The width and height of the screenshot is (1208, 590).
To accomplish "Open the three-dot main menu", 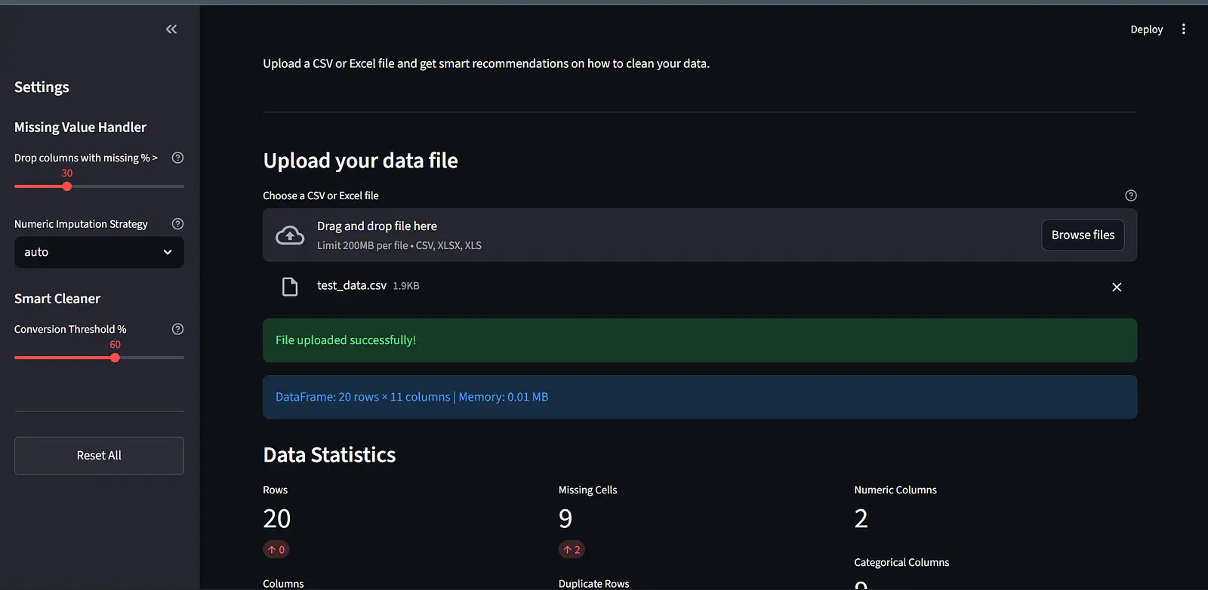I will click(x=1183, y=29).
